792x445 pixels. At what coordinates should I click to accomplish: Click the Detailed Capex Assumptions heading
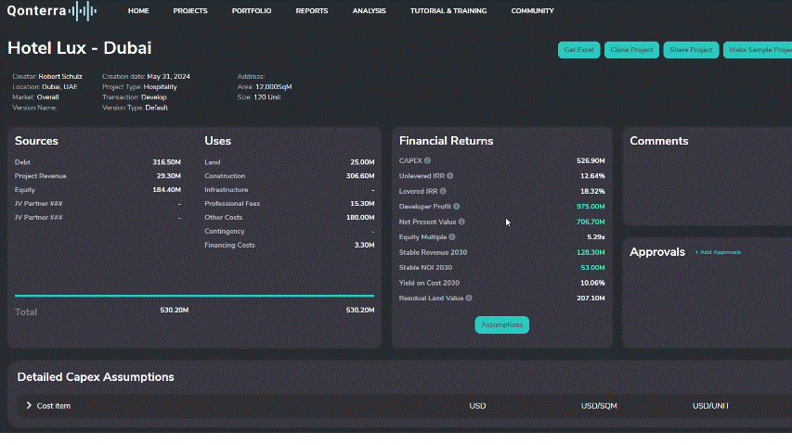click(x=96, y=377)
